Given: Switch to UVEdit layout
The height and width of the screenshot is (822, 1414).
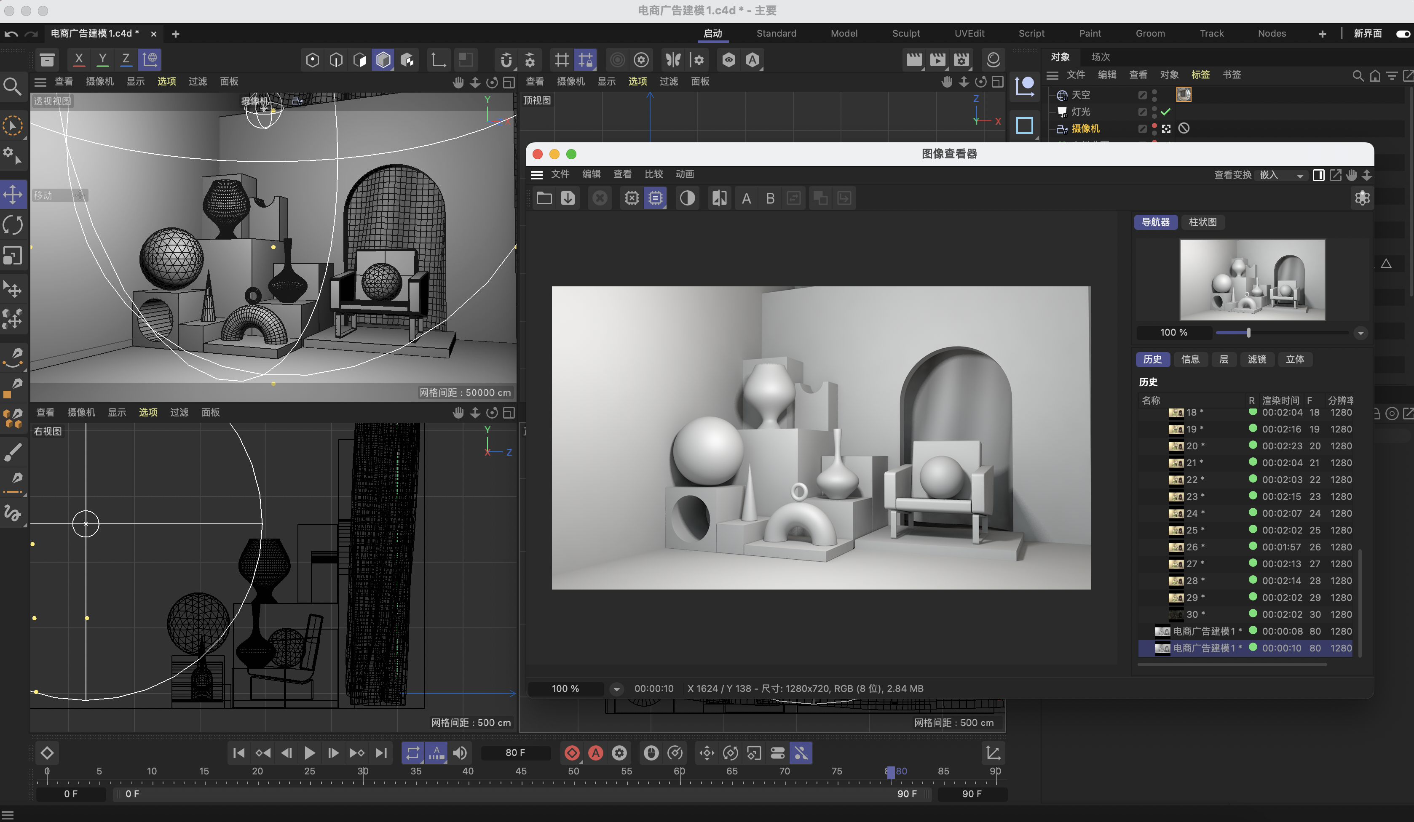Looking at the screenshot, I should point(969,34).
